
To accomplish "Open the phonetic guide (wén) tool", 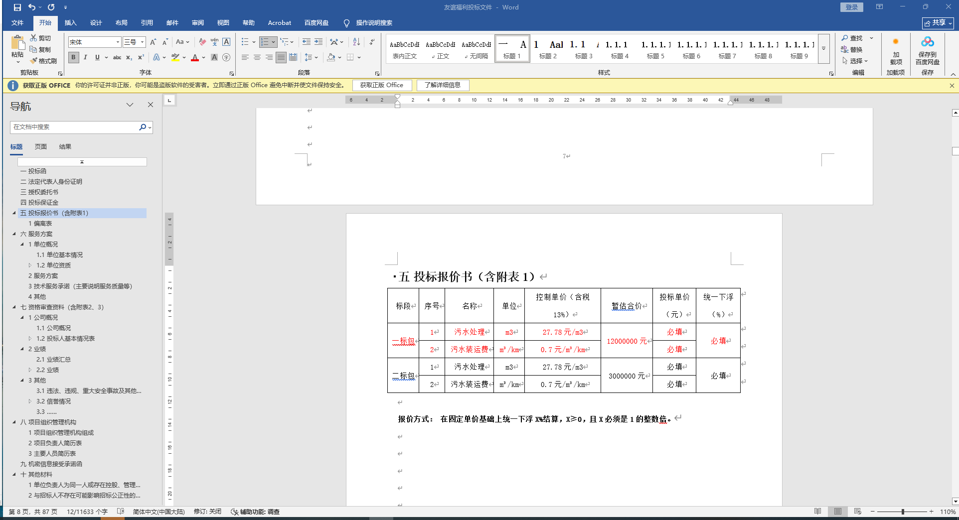I will point(214,42).
